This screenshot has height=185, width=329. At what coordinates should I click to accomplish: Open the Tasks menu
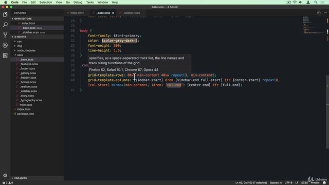[x=90, y=2]
